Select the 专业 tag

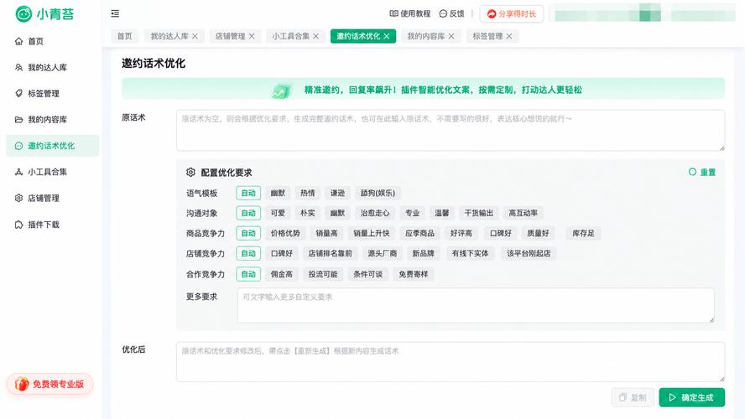click(x=413, y=213)
